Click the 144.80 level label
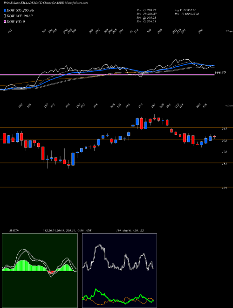Image resolution: width=233 pixels, height=308 pixels. pyautogui.click(x=220, y=72)
